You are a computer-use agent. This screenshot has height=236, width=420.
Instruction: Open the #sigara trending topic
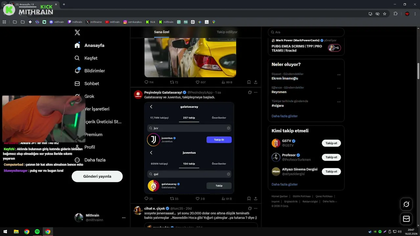(x=278, y=106)
